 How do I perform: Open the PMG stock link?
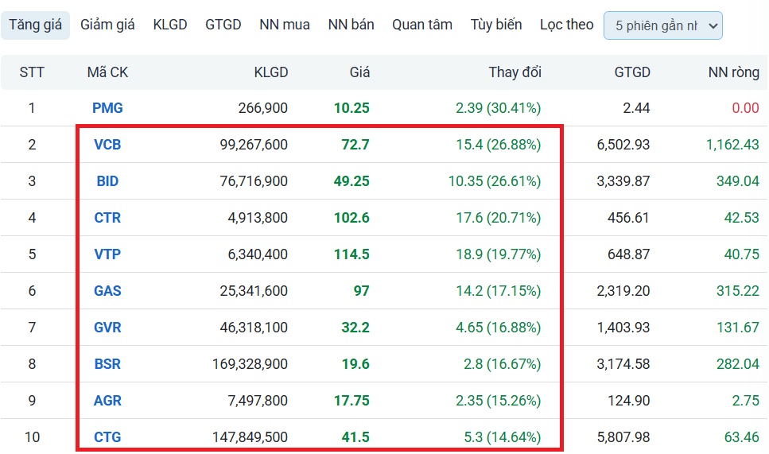click(x=107, y=108)
